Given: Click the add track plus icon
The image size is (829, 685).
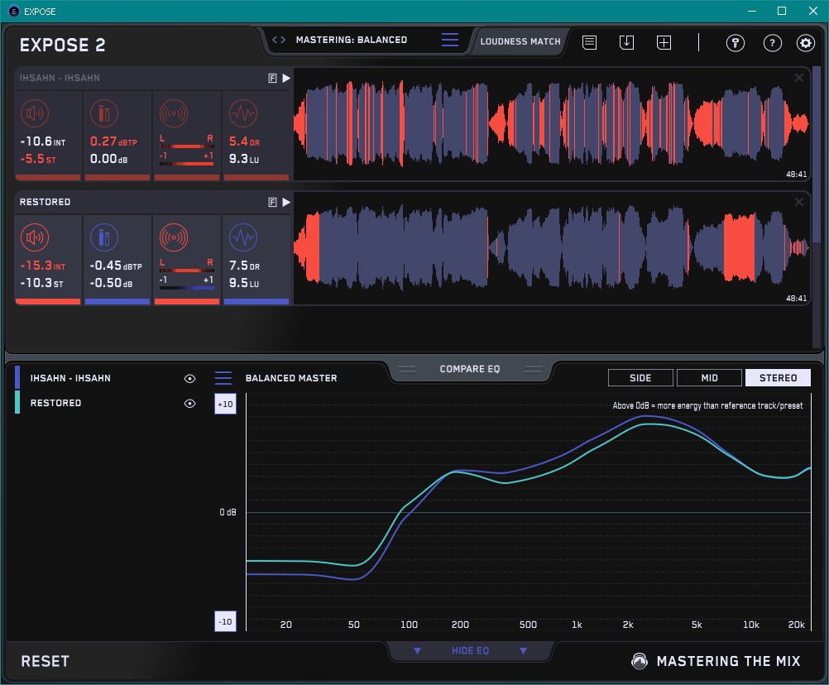Looking at the screenshot, I should 664,42.
